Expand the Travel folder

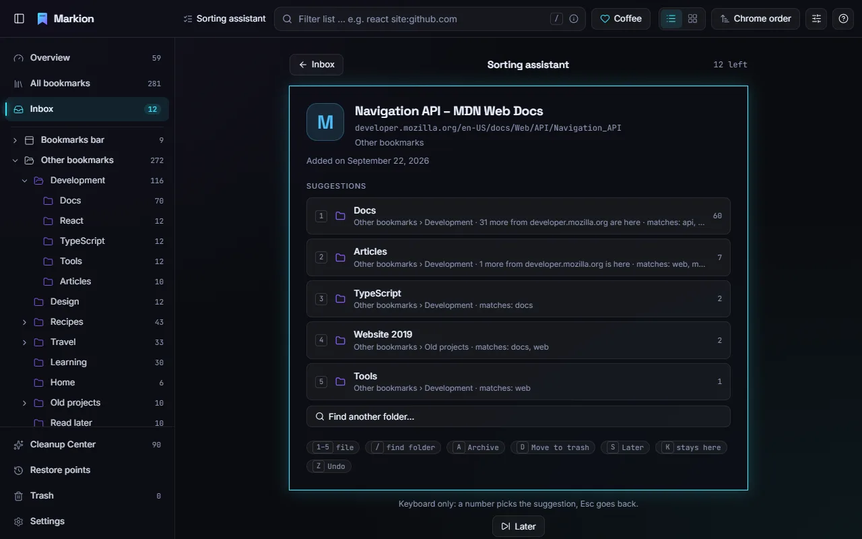coord(24,342)
